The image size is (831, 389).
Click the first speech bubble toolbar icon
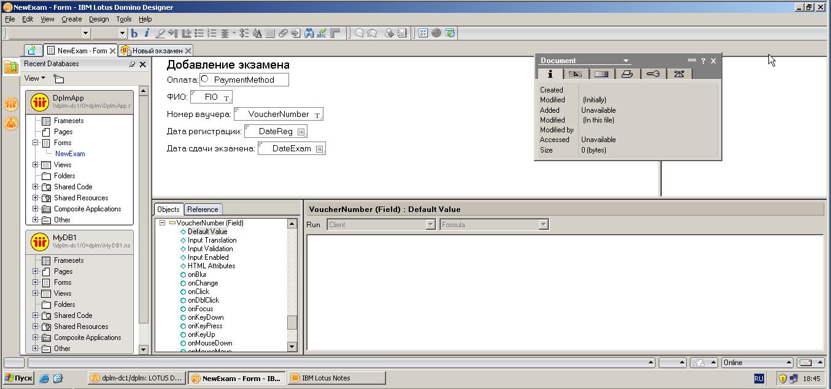point(359,33)
